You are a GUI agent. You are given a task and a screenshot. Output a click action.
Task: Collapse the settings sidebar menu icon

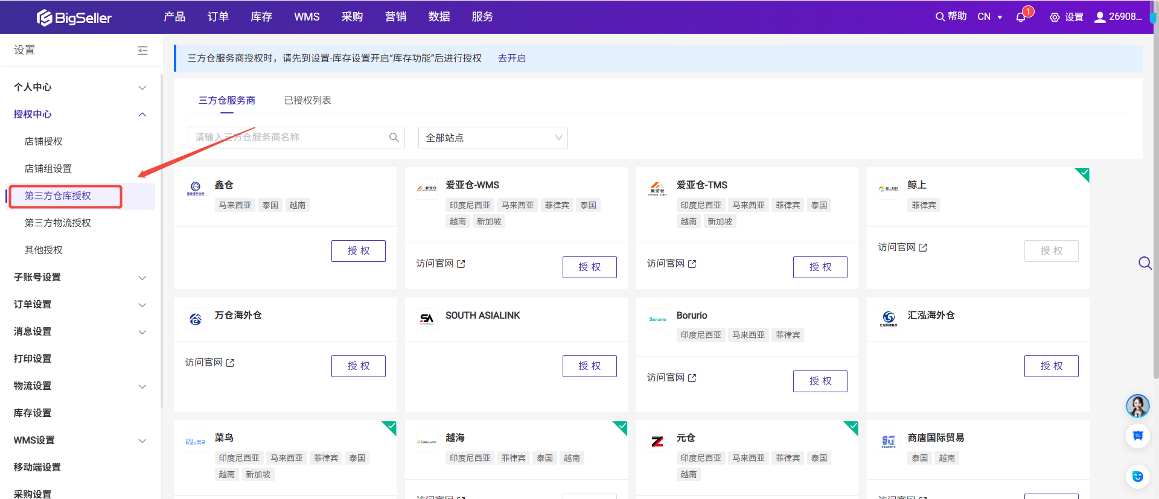(x=142, y=51)
